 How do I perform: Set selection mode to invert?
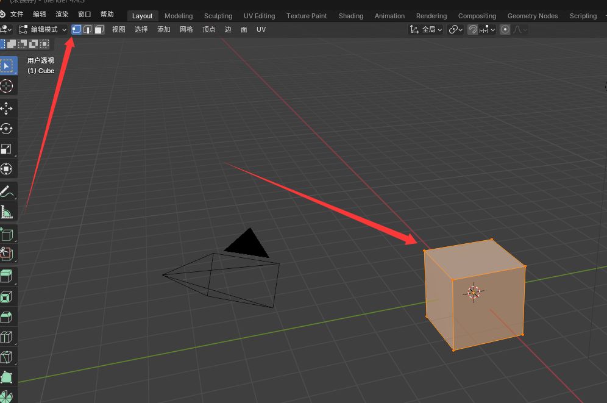pos(34,44)
